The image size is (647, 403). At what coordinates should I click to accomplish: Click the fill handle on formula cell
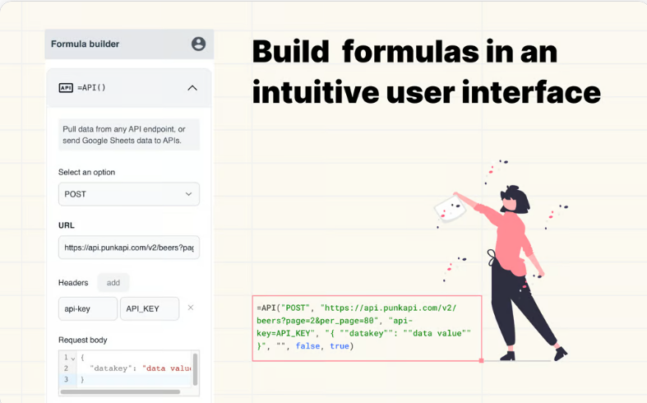coord(481,360)
